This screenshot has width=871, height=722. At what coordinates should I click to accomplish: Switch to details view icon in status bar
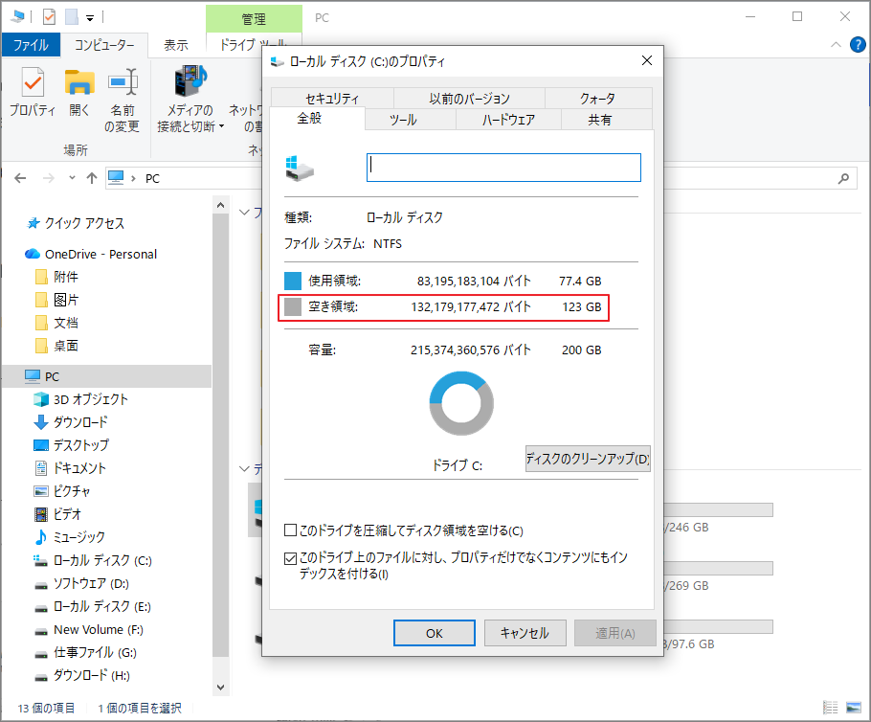[x=830, y=708]
